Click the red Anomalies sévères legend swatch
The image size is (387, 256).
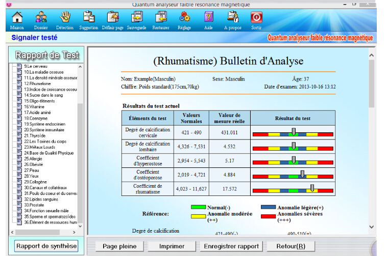[268, 216]
